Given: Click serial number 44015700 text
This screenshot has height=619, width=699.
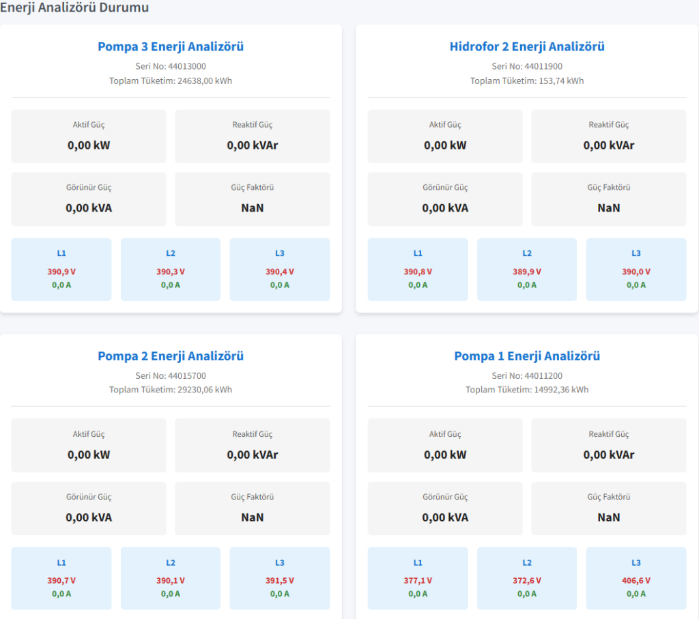Looking at the screenshot, I should [171, 376].
